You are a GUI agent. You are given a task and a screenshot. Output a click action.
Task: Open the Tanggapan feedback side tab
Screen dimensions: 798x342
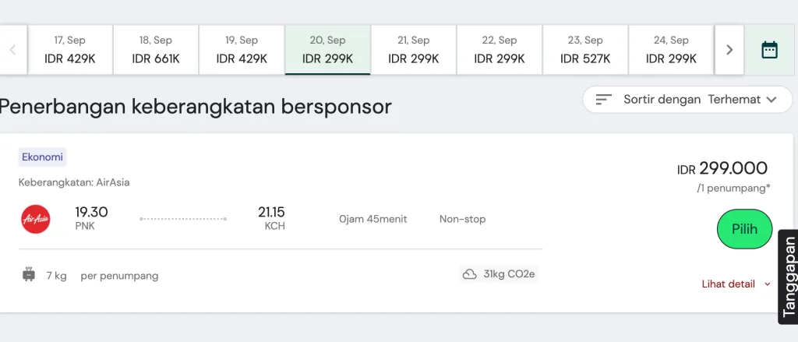click(788, 277)
